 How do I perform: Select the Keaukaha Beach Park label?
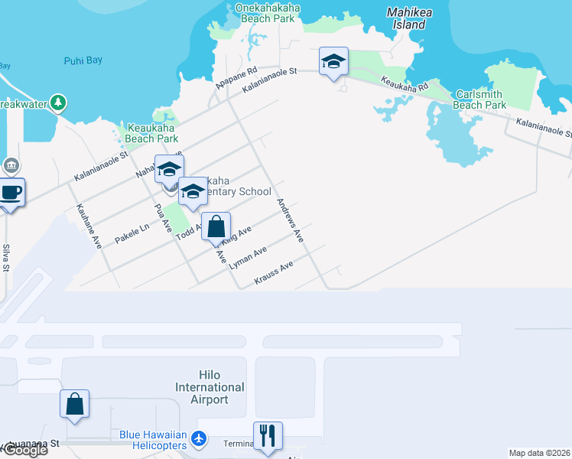[151, 133]
